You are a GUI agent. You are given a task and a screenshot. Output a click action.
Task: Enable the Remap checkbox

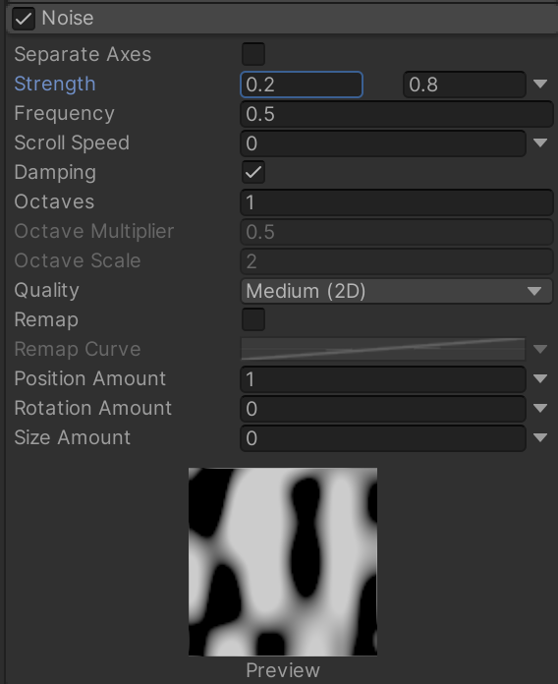[x=253, y=319]
